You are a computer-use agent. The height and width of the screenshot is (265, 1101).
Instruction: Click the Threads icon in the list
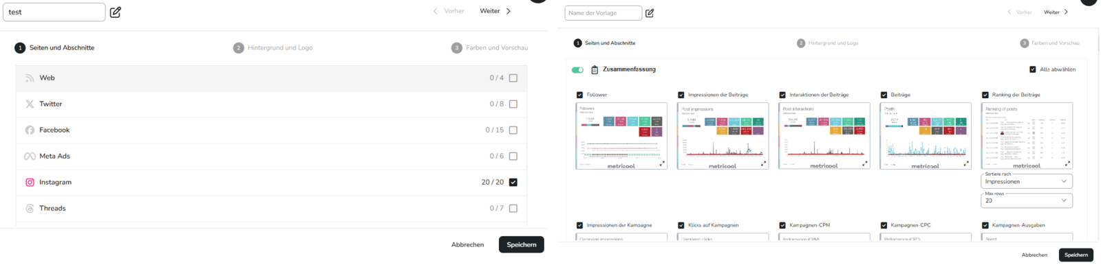[x=30, y=208]
